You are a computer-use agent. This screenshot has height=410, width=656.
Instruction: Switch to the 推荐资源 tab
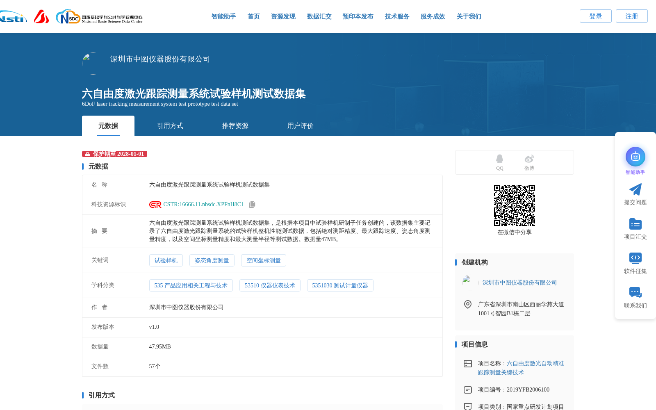[x=235, y=126]
